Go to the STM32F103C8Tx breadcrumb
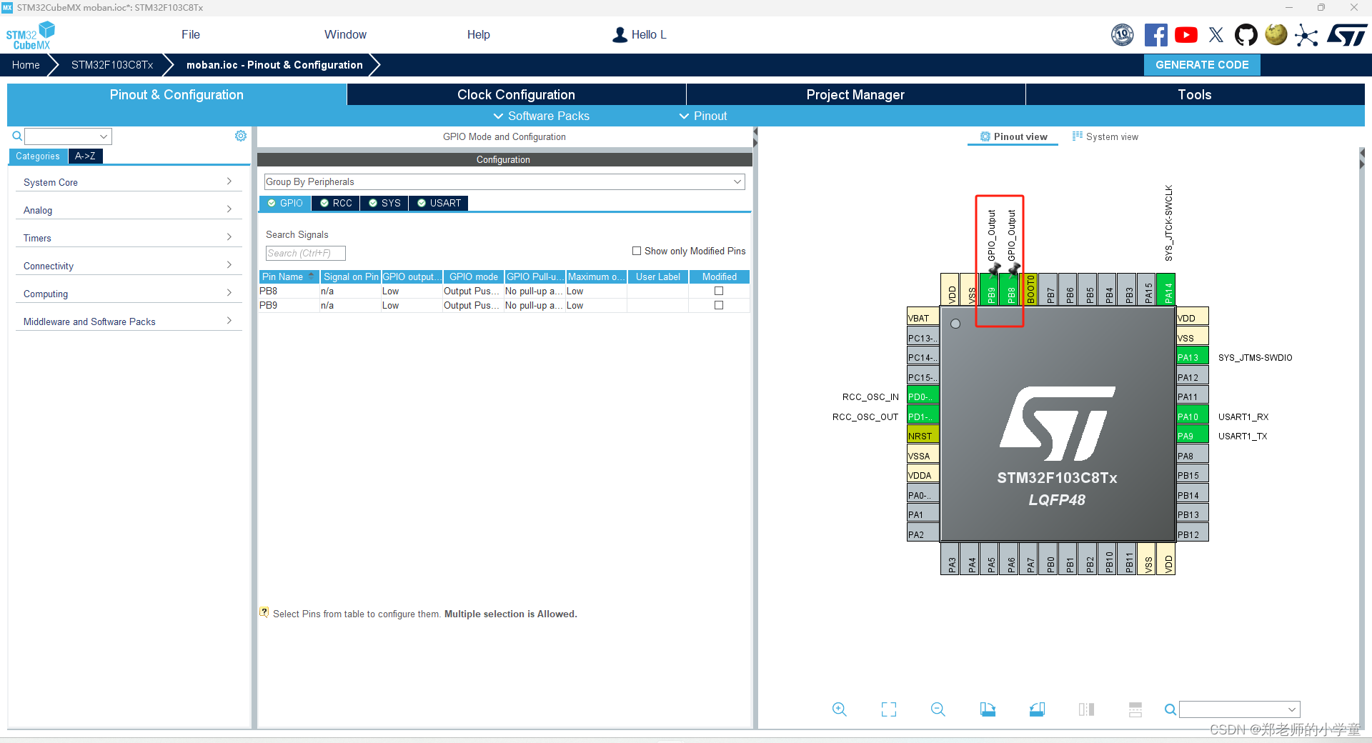This screenshot has width=1372, height=743. 112,64
